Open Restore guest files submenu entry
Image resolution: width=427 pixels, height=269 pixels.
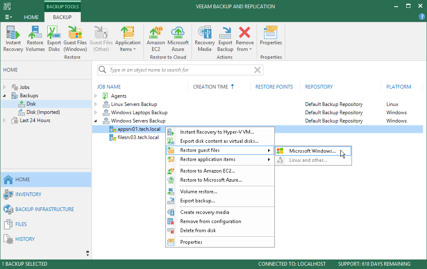coord(220,150)
